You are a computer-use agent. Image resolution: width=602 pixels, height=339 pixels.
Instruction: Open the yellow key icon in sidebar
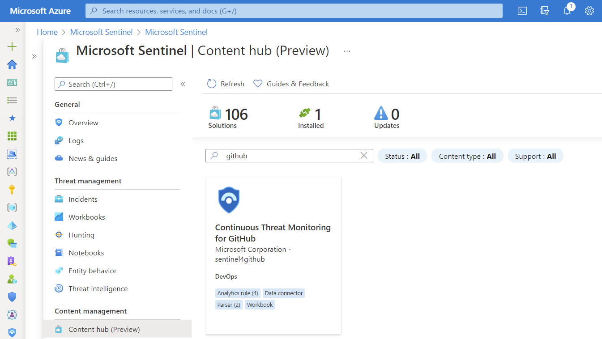tap(12, 190)
